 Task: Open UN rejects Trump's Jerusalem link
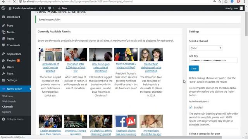point(76,132)
